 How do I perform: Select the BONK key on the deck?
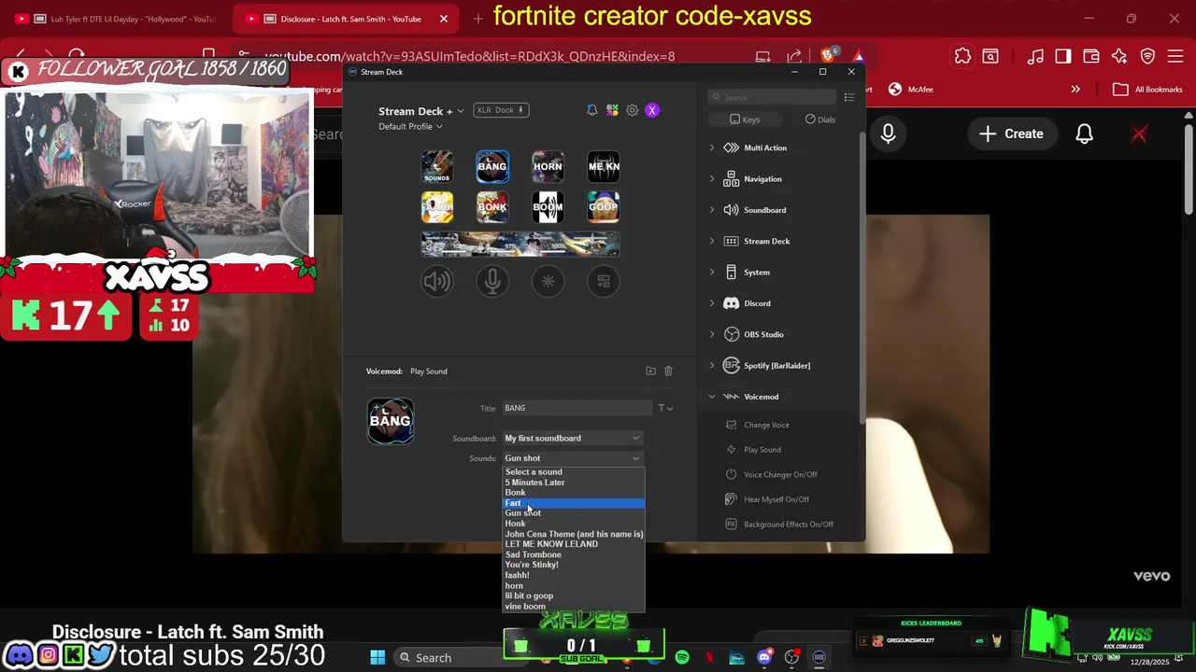[492, 207]
